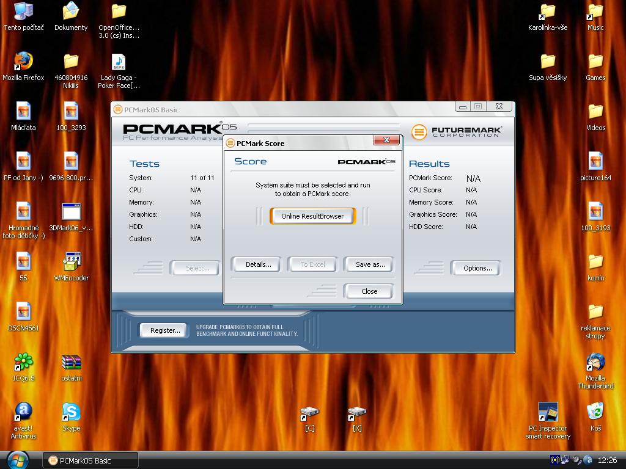Screen dimensions: 626x469
Task: Click the Futuremark Corporation logo
Action: click(x=457, y=132)
